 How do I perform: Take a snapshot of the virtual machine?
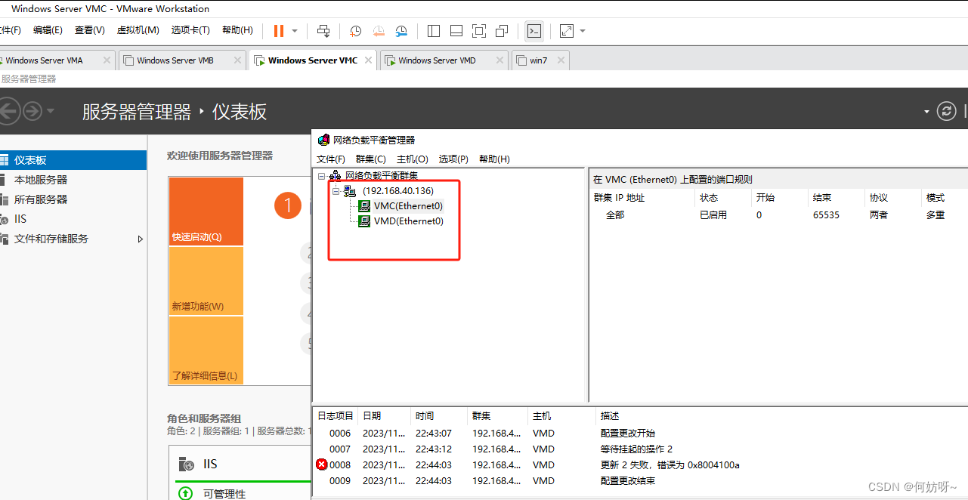pos(355,31)
